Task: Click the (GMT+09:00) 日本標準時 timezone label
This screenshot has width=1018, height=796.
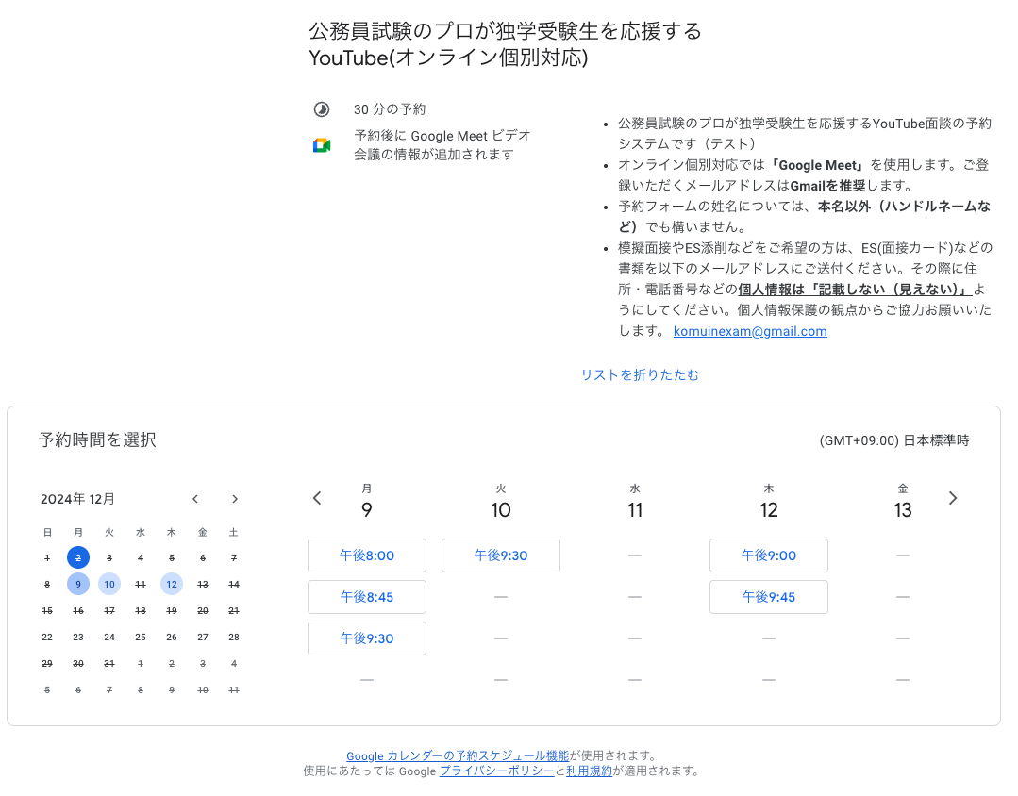Action: 894,440
